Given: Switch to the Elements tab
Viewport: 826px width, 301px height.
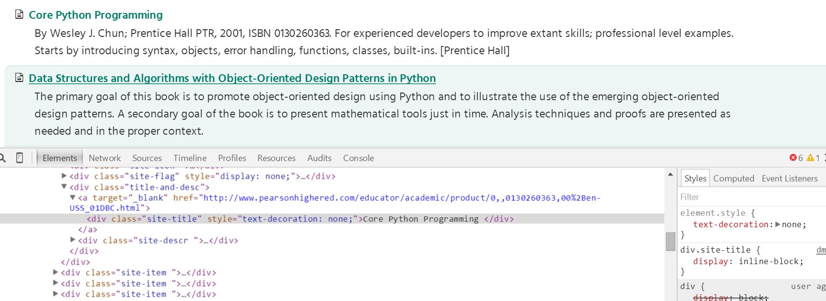Looking at the screenshot, I should click(59, 158).
